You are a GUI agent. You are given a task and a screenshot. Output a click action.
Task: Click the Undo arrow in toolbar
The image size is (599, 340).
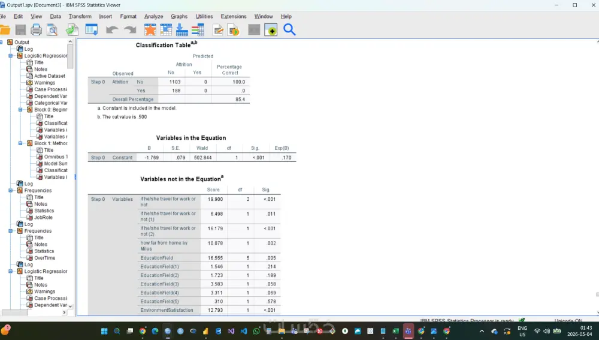[111, 30]
